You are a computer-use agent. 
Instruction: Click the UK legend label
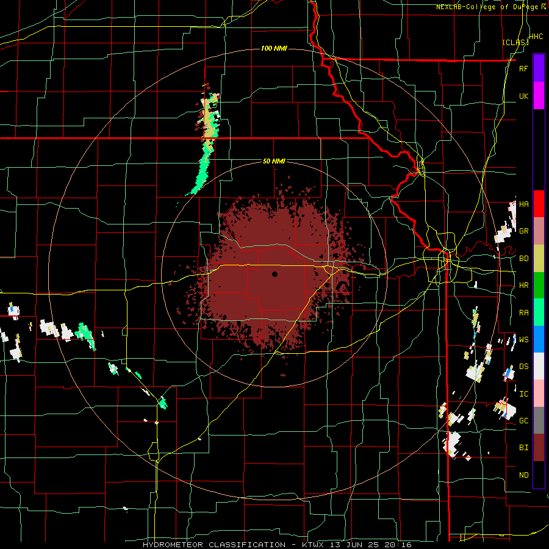point(523,96)
